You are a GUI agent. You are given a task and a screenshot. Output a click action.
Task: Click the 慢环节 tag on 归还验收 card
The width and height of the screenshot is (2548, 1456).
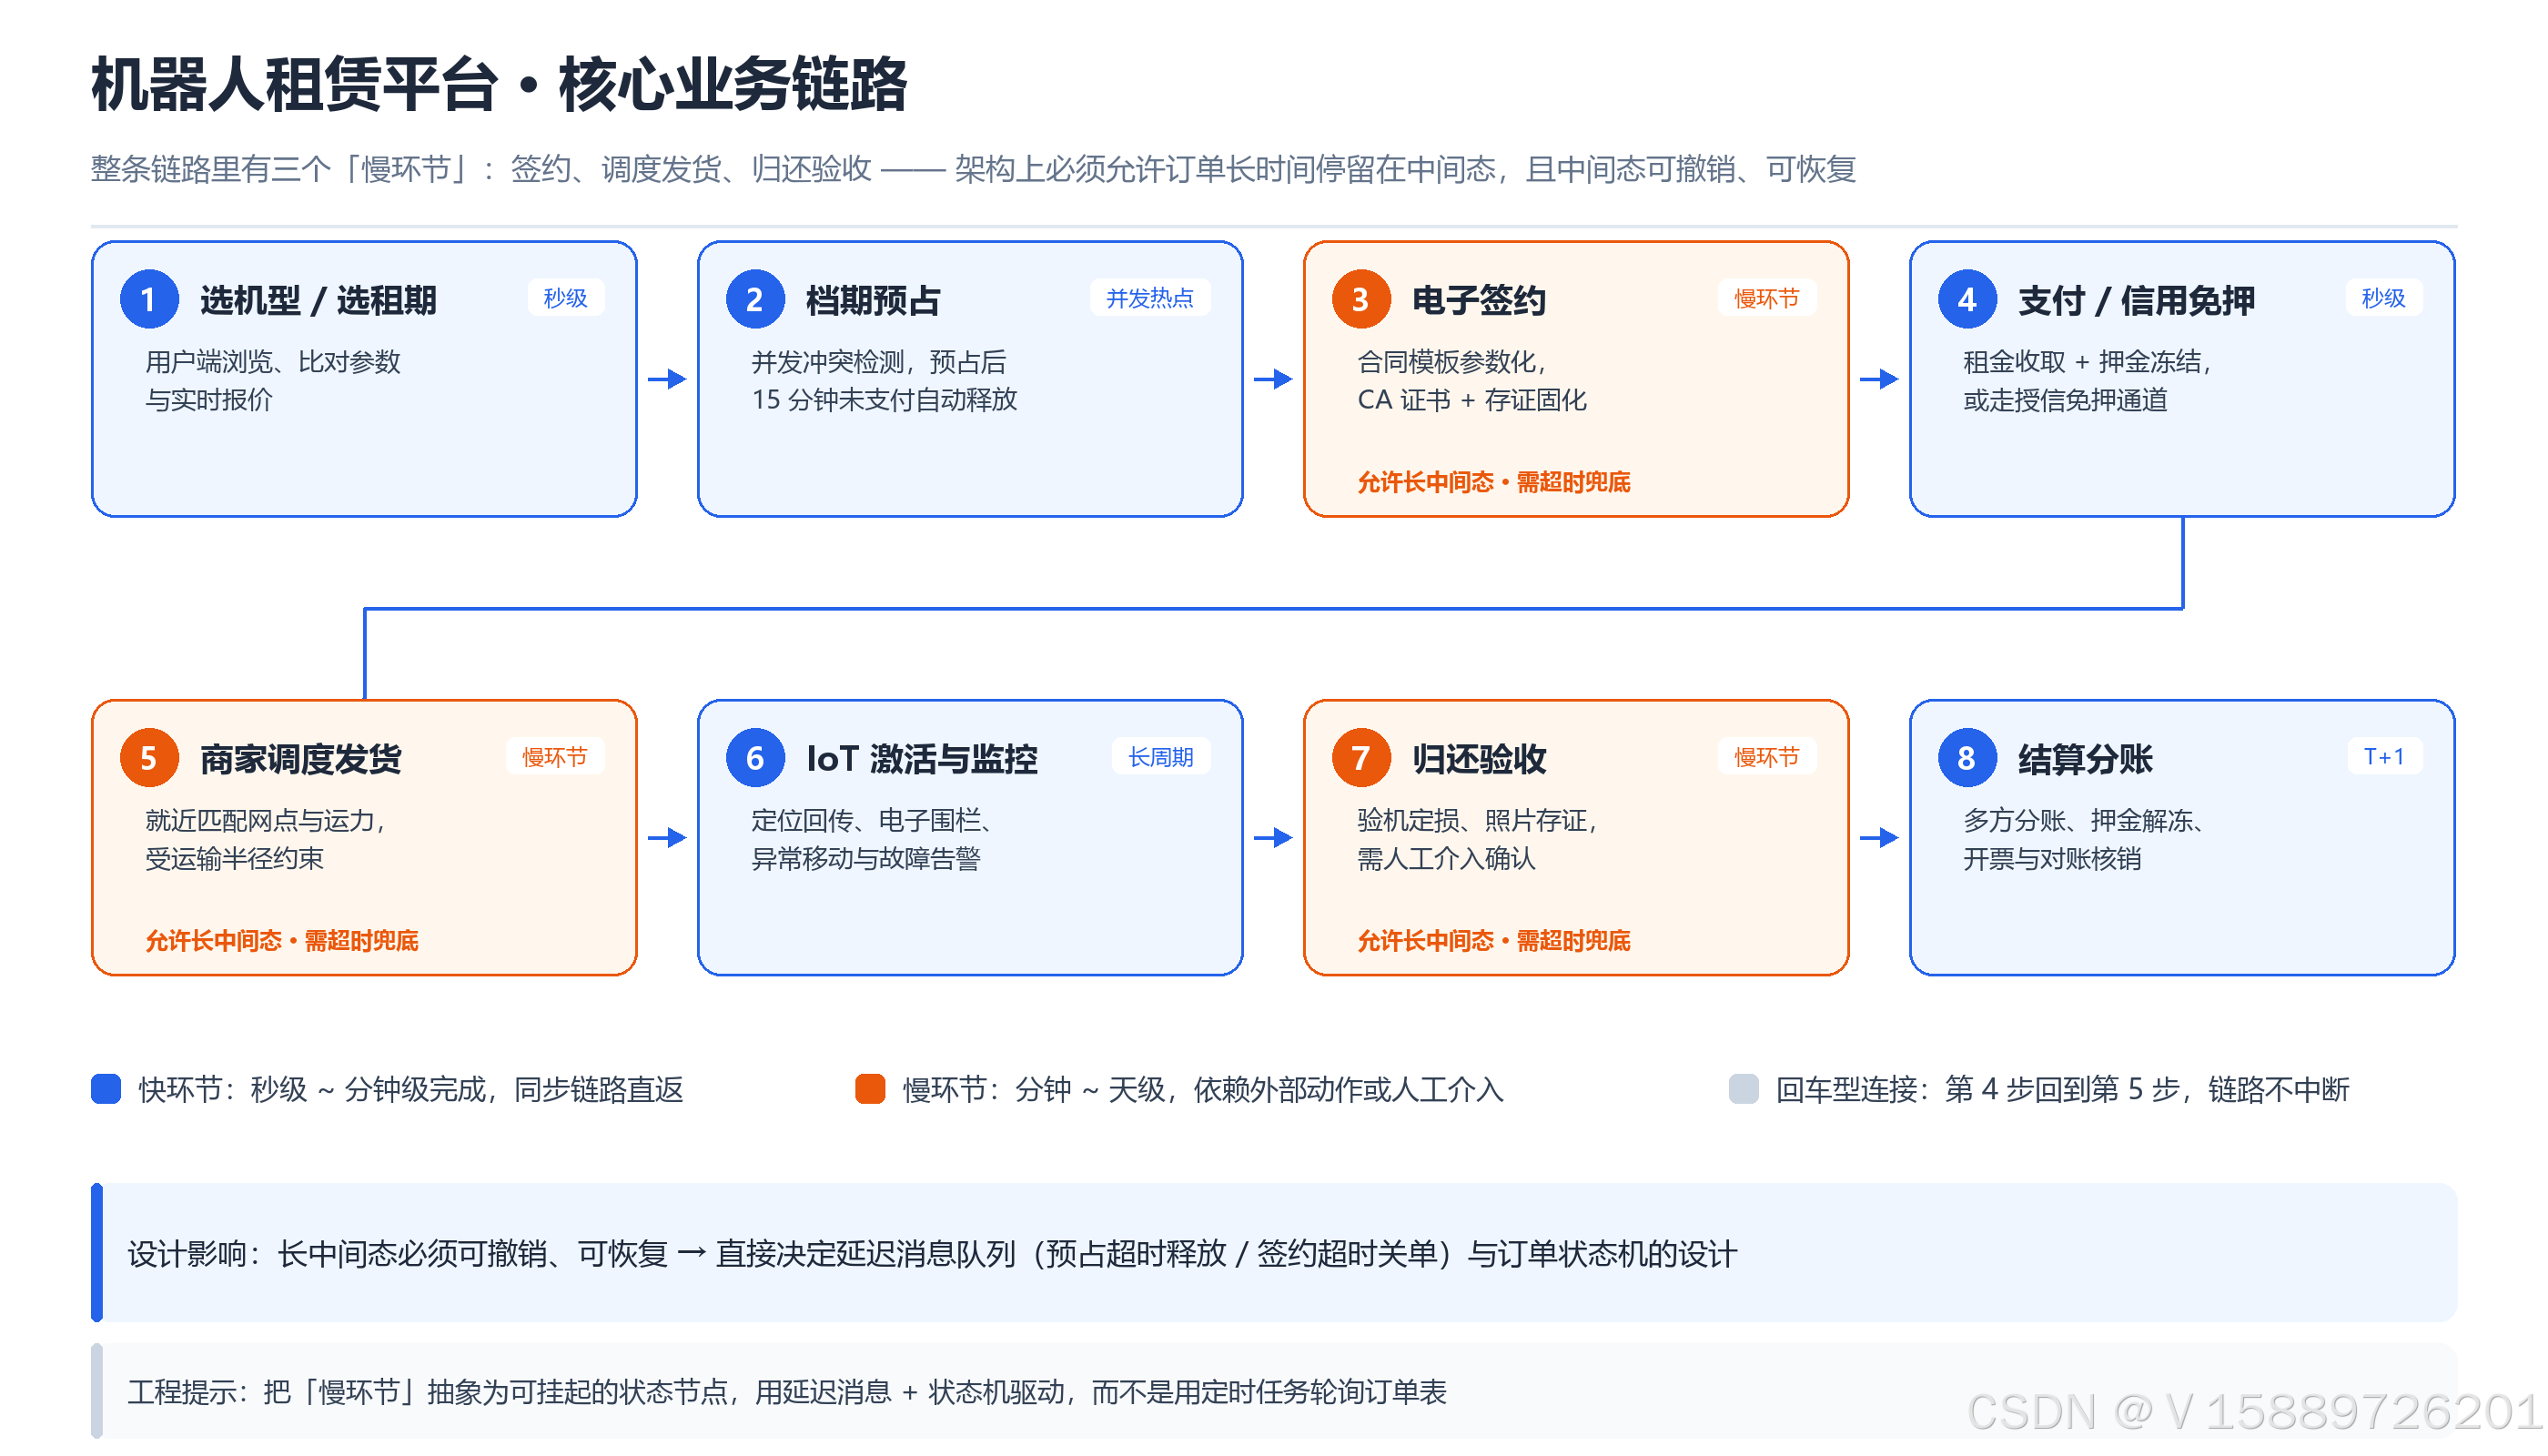point(1767,757)
